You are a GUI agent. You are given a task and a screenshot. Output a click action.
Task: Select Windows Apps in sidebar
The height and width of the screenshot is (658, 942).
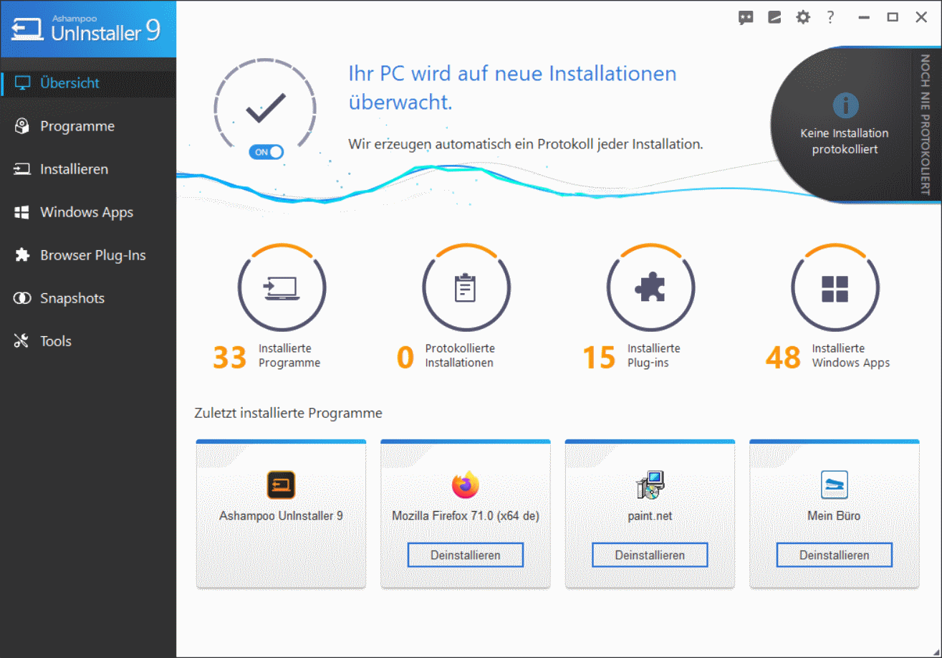click(87, 212)
